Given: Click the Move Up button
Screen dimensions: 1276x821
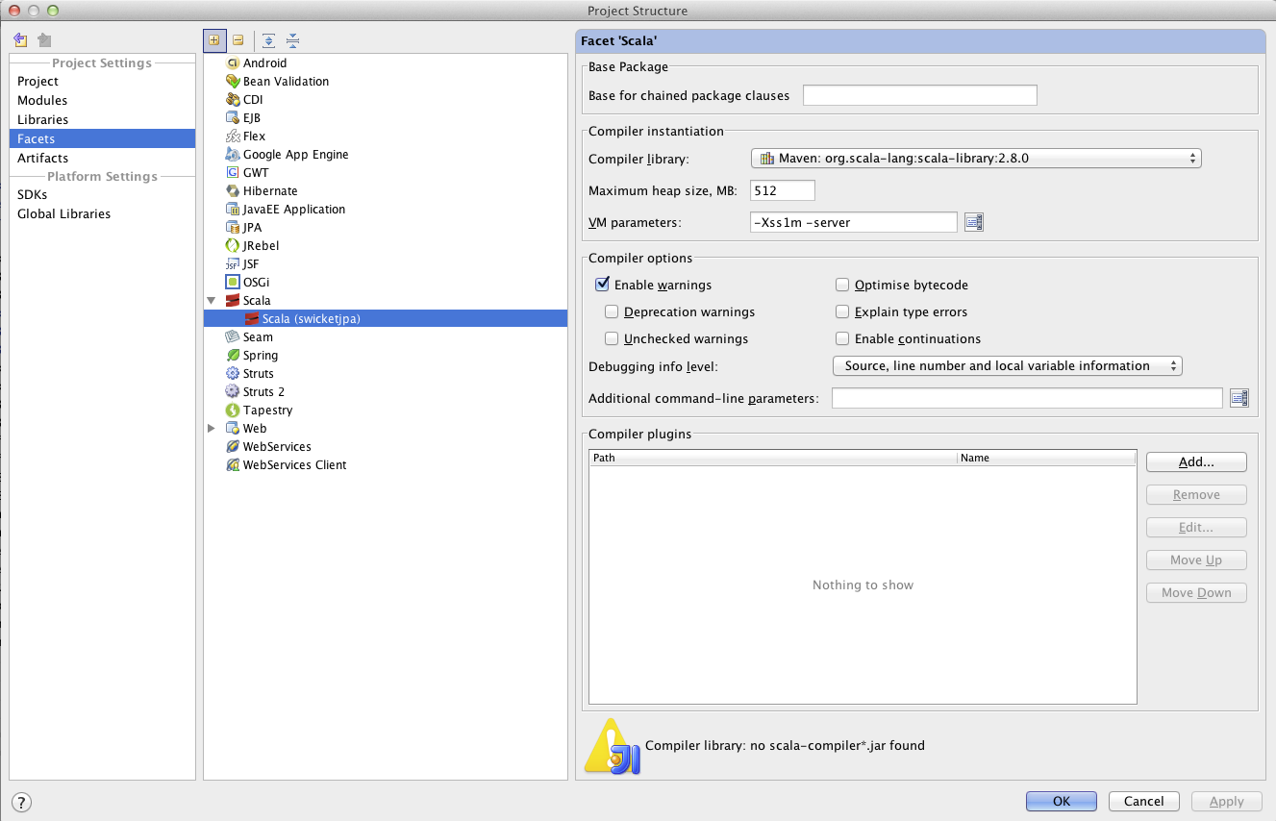Looking at the screenshot, I should (x=1196, y=560).
